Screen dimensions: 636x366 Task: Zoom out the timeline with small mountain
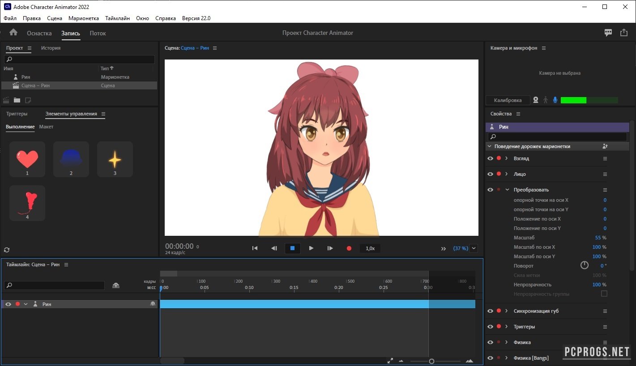pyautogui.click(x=401, y=361)
